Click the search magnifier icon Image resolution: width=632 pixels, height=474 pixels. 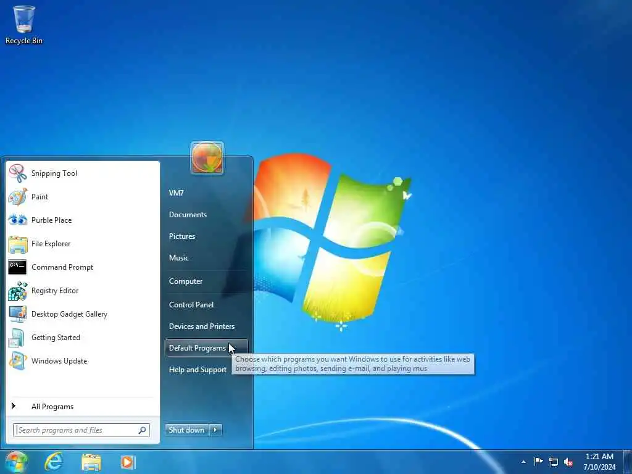coord(143,430)
